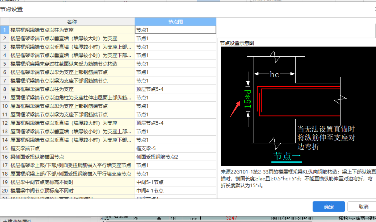The image size is (376, 222).
Task: Select row 楼层框架梁端节点以垂直墙（墙厚较大时）为支座
Action: click(72, 38)
